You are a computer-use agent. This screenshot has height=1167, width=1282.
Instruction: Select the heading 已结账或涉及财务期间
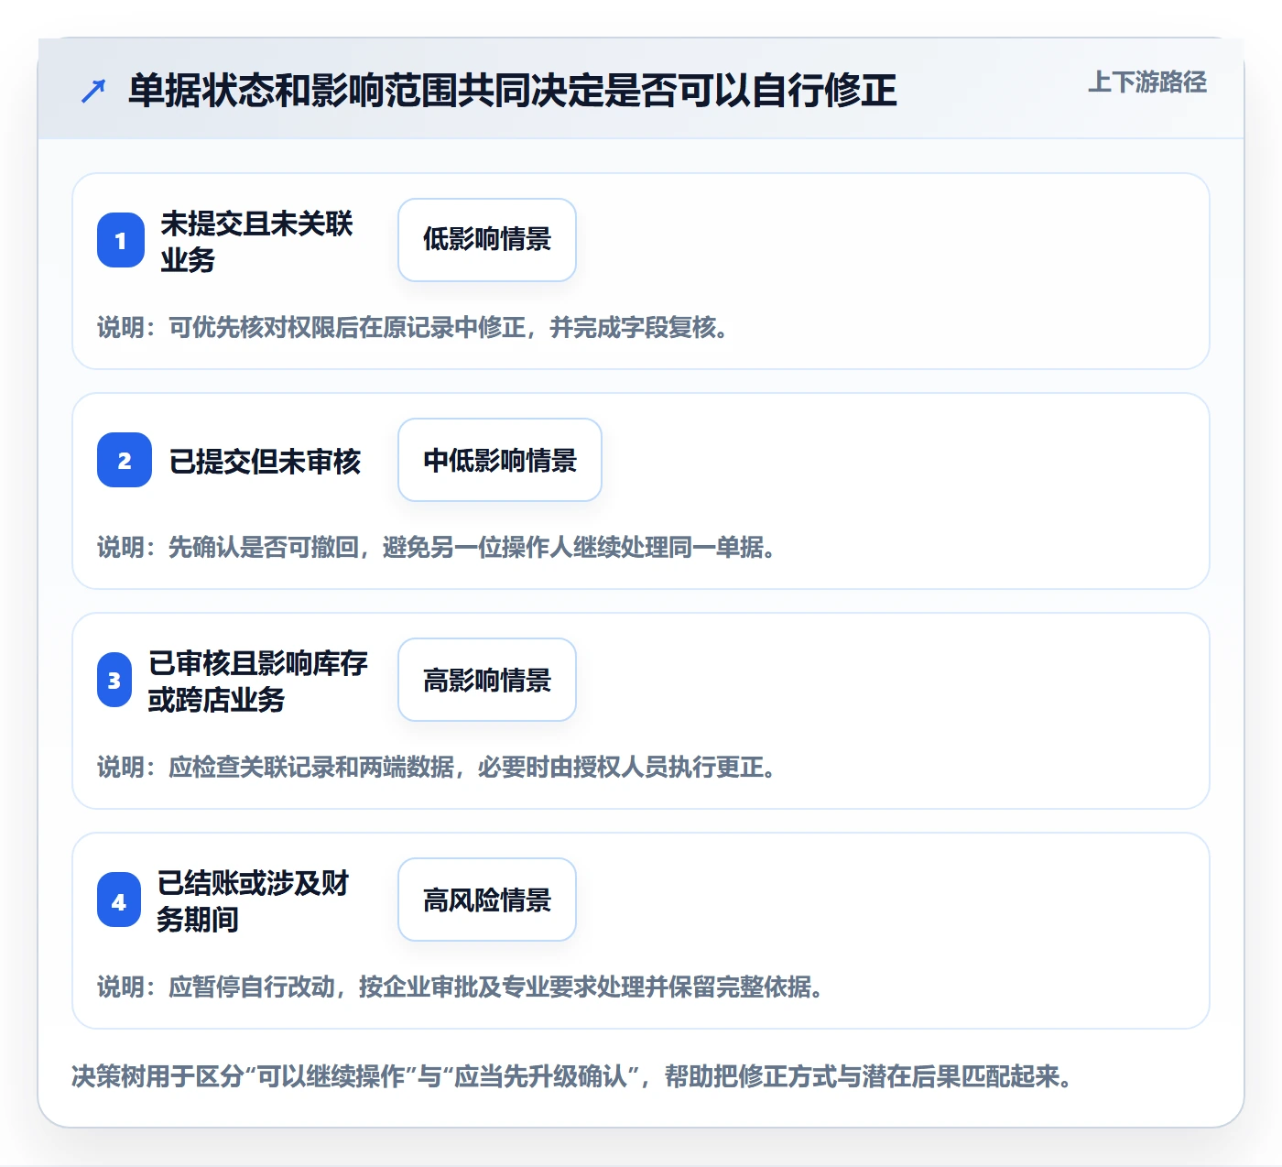(253, 900)
